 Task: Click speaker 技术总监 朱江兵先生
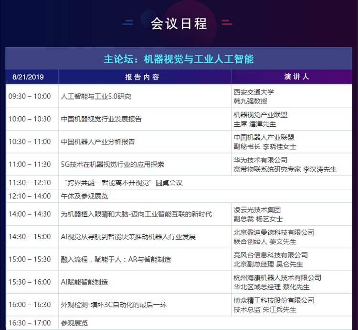[x=265, y=309]
